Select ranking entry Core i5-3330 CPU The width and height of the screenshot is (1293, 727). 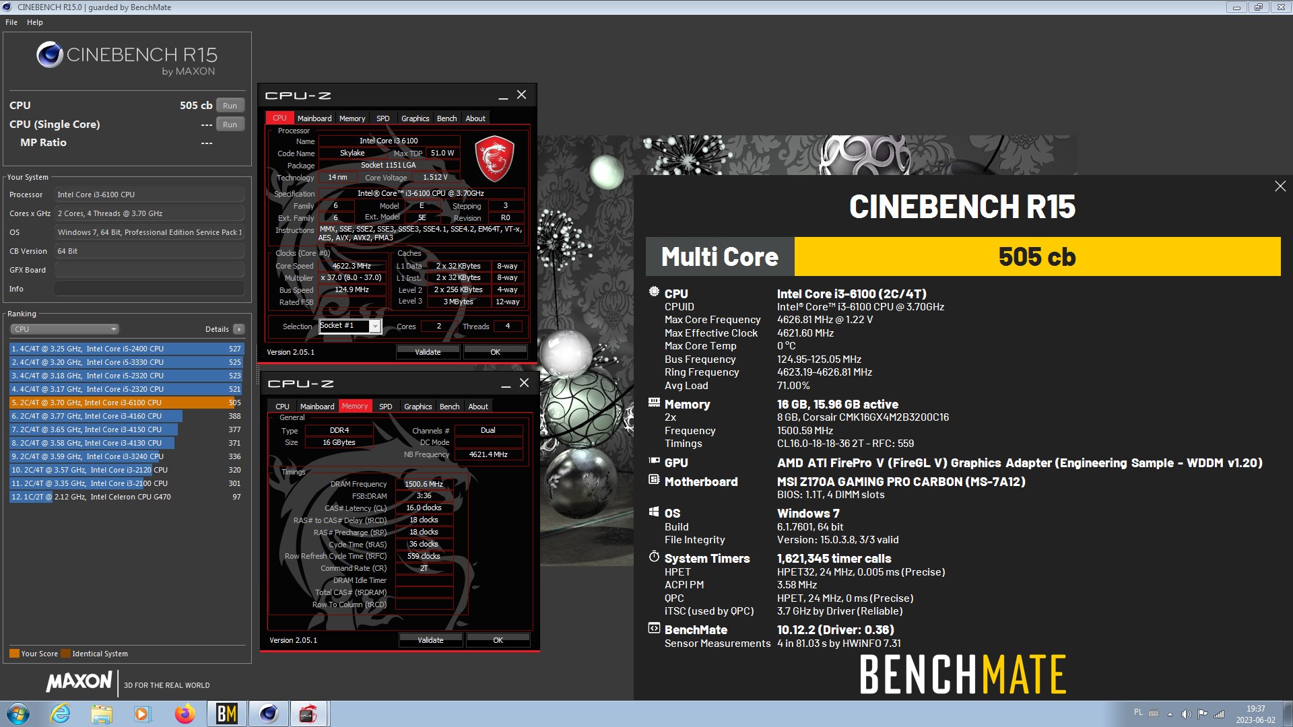point(126,362)
